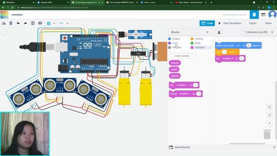Click the sweeper project name
The image size is (277, 156).
pyautogui.click(x=17, y=15)
